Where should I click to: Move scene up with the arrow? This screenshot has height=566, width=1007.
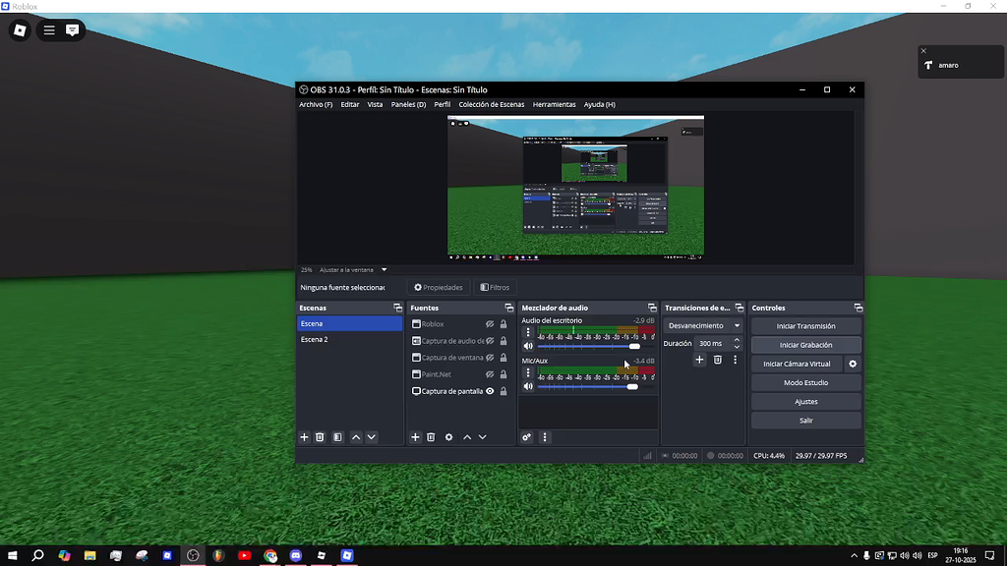point(356,437)
